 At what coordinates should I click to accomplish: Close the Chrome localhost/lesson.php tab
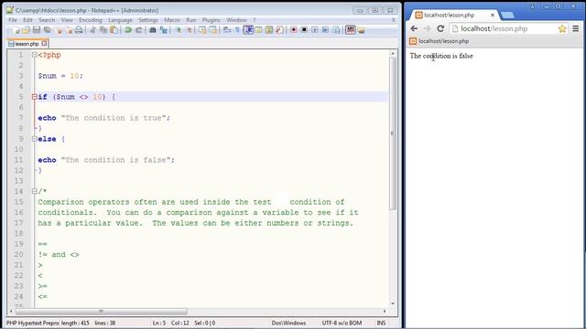point(493,16)
